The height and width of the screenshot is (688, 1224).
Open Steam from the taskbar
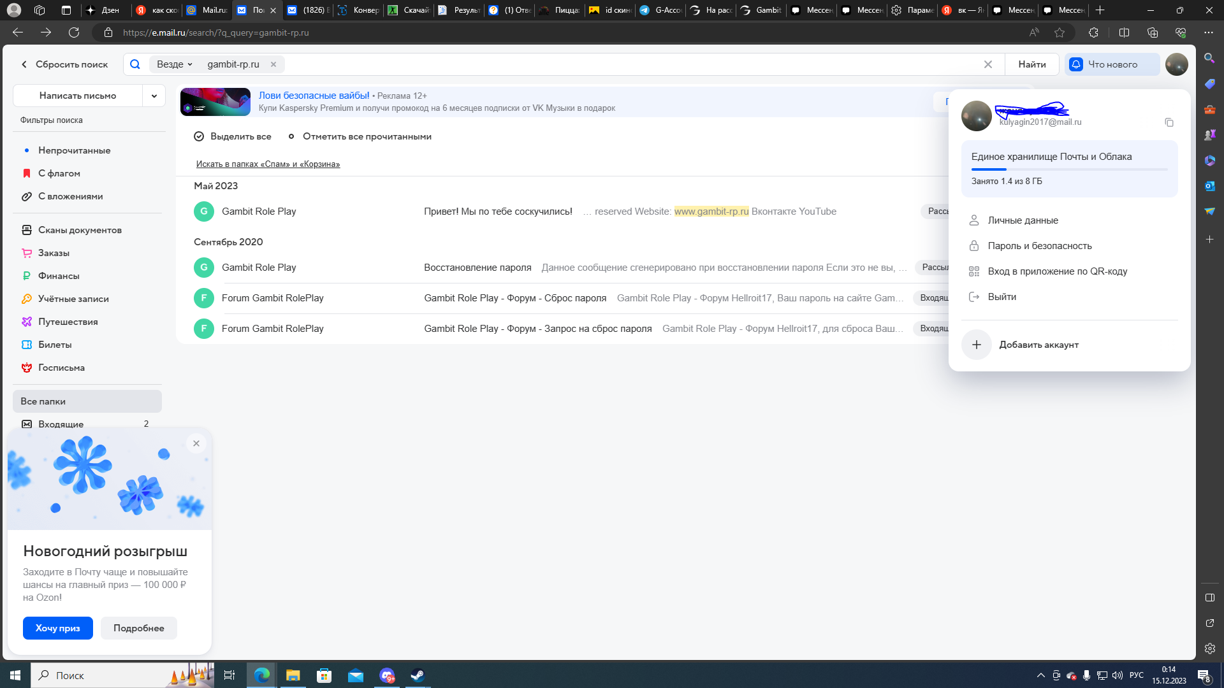pyautogui.click(x=418, y=675)
